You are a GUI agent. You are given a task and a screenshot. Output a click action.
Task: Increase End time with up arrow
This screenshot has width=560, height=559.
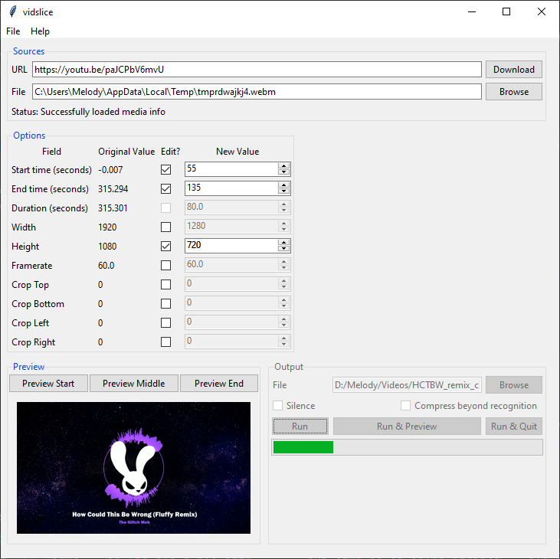(x=283, y=185)
